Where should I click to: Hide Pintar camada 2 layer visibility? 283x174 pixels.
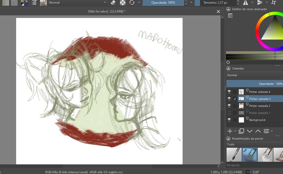tap(229, 106)
